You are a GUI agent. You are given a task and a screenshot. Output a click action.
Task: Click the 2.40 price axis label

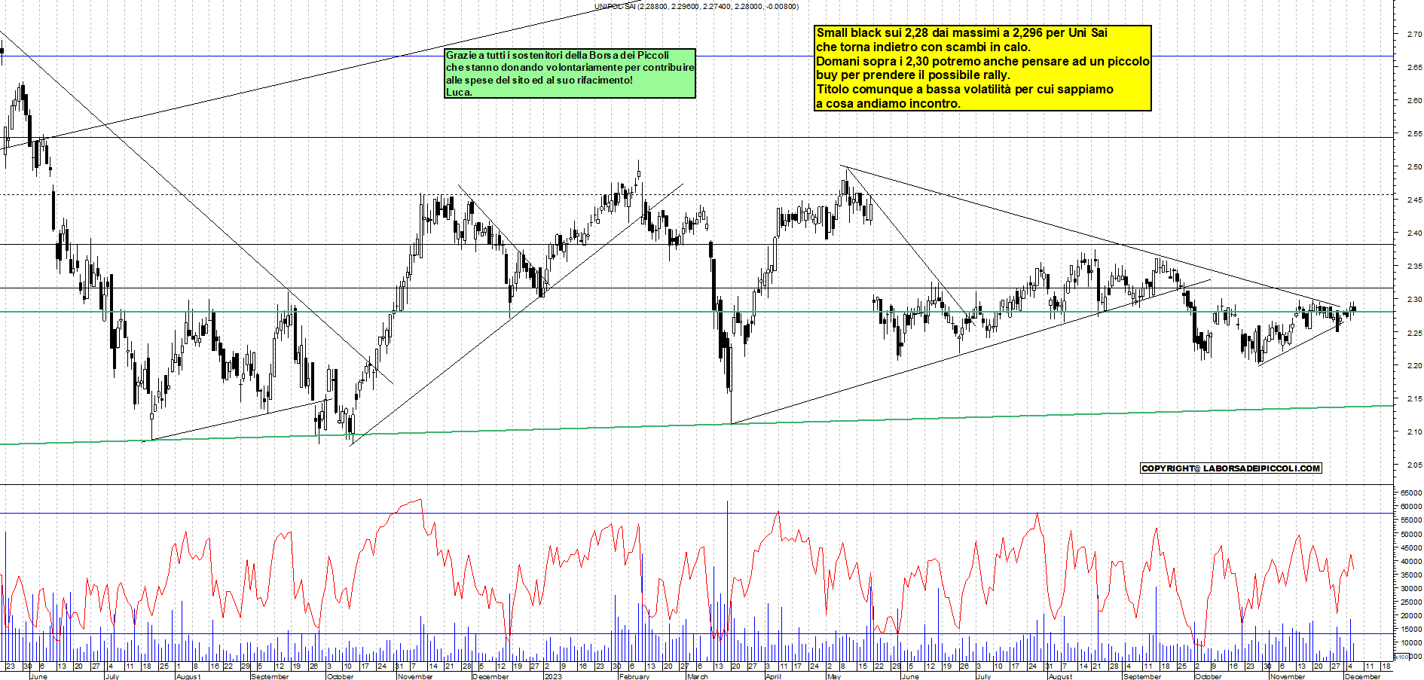click(1414, 233)
